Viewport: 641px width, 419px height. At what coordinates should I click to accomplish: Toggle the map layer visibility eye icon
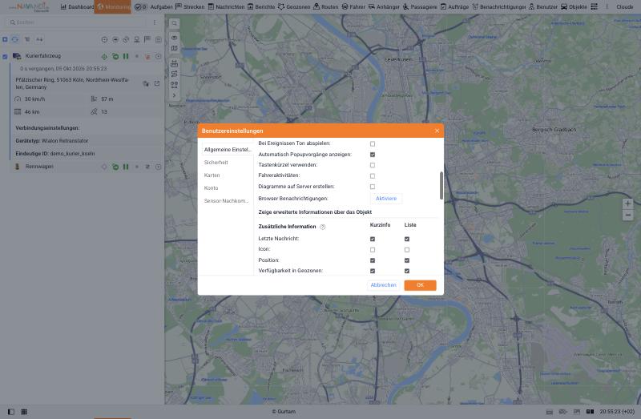pyautogui.click(x=174, y=38)
